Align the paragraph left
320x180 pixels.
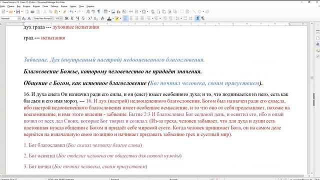(x=125, y=18)
